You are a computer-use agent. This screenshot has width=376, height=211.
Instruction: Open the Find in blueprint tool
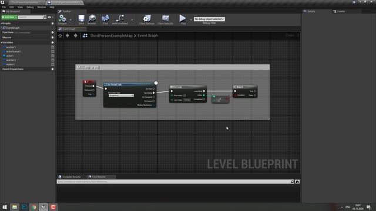tap(105, 19)
